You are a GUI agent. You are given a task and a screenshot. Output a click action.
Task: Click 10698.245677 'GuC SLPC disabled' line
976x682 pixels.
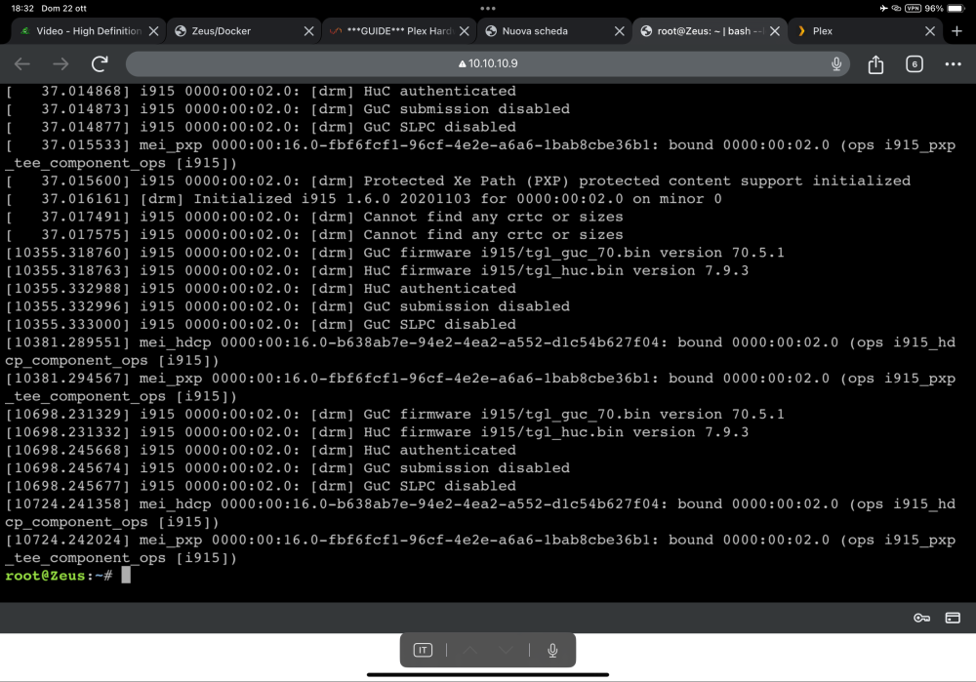click(x=261, y=486)
